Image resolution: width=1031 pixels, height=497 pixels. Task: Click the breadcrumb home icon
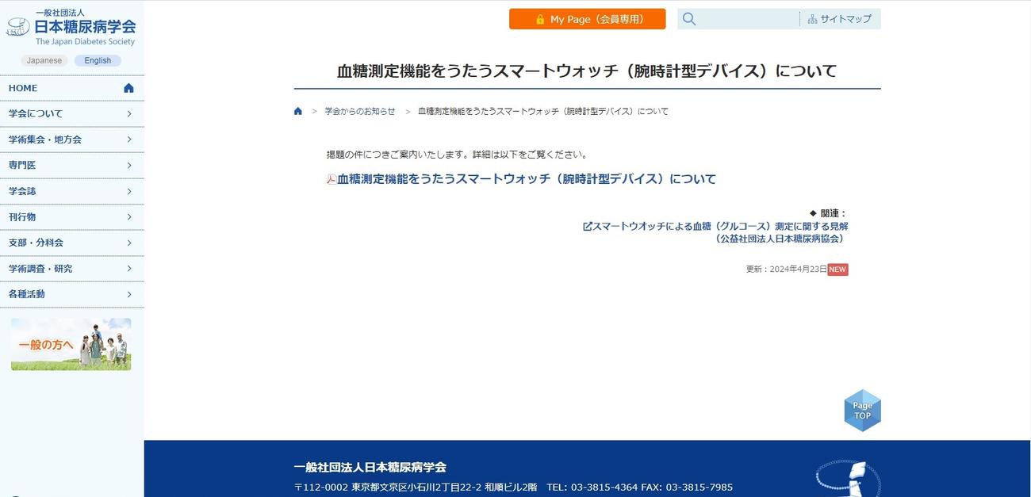coord(298,111)
